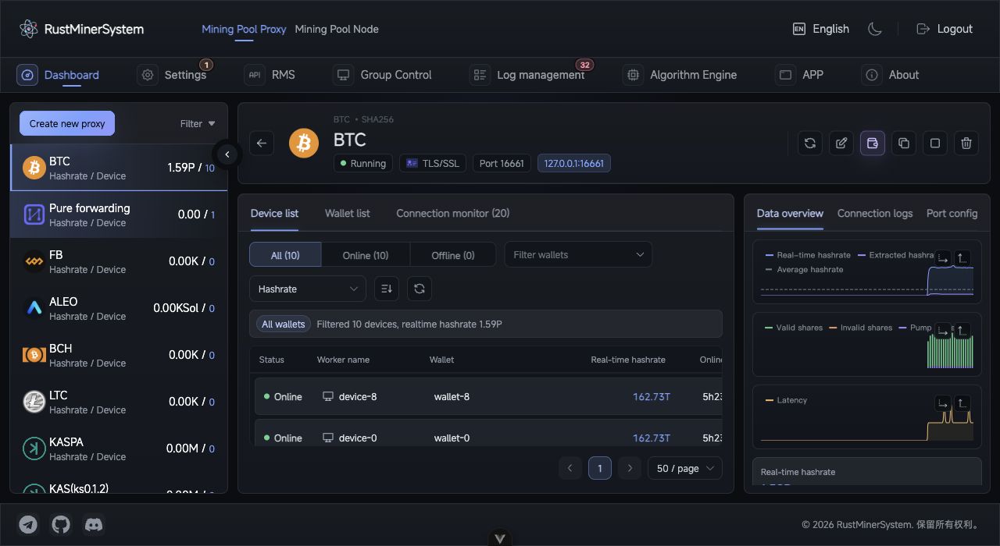Switch to Port config tab
Image resolution: width=1000 pixels, height=546 pixels.
952,213
